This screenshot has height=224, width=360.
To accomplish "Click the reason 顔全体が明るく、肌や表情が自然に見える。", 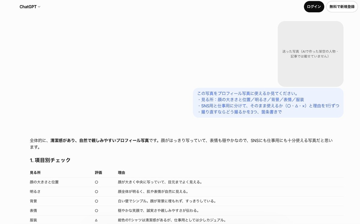I will 153,192.
